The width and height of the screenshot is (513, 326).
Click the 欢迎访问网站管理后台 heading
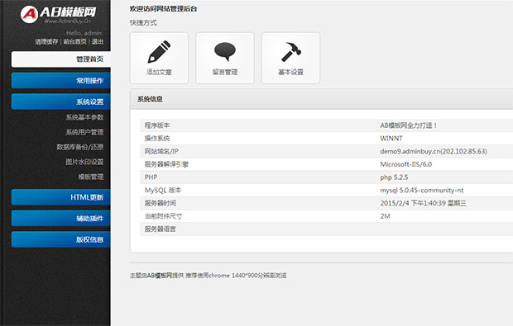click(x=163, y=9)
